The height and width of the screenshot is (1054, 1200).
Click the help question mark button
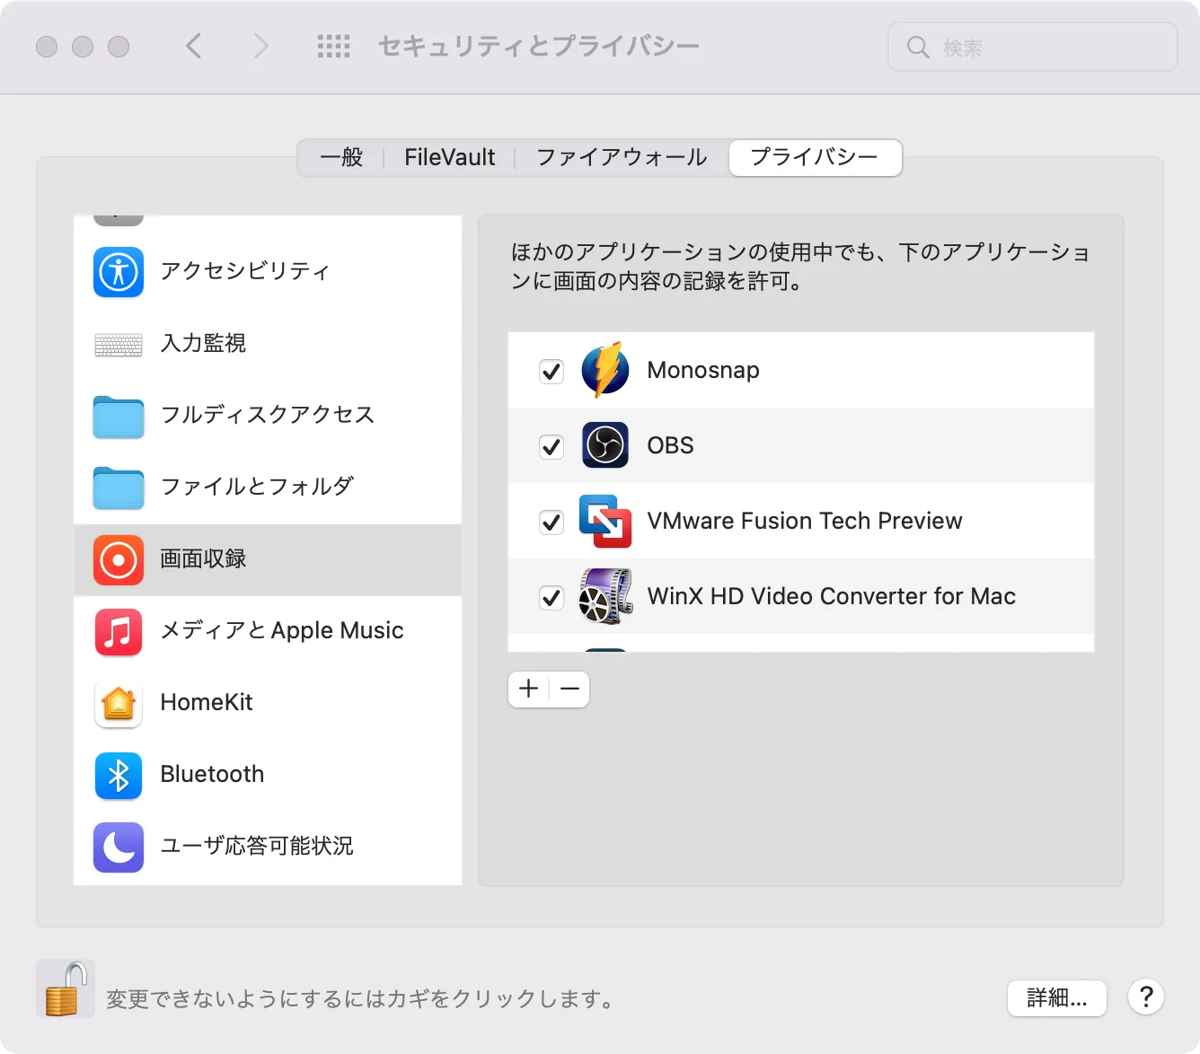coord(1146,997)
